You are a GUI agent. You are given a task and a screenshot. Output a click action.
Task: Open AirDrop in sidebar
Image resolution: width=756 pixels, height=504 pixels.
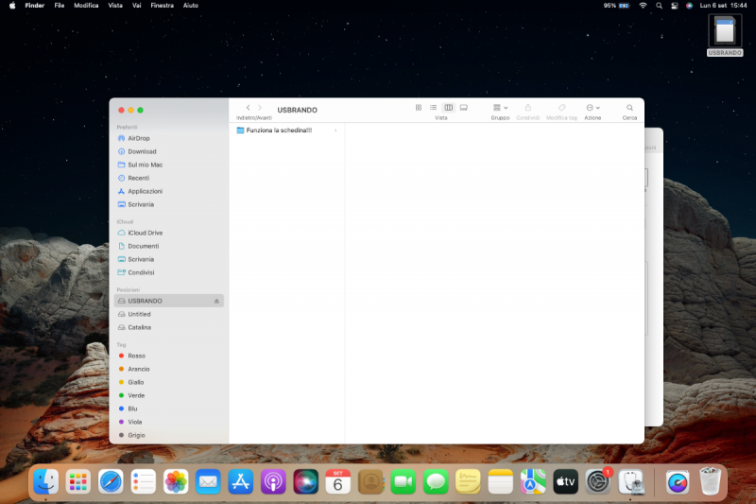coord(138,138)
